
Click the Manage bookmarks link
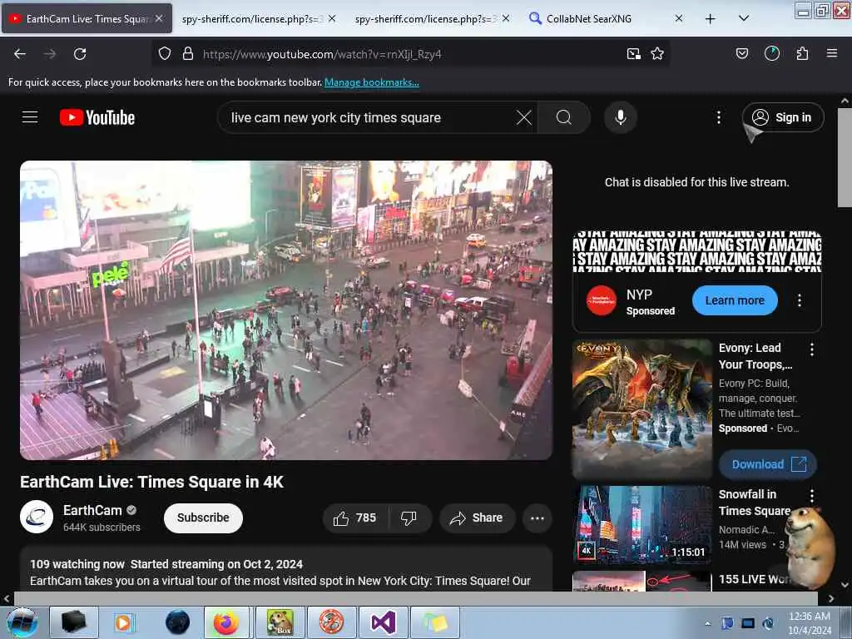pyautogui.click(x=372, y=82)
